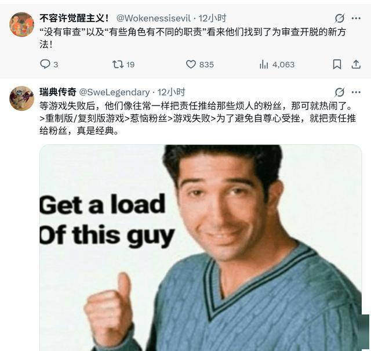Open more options on SweLegendary's tweet

click(x=356, y=92)
